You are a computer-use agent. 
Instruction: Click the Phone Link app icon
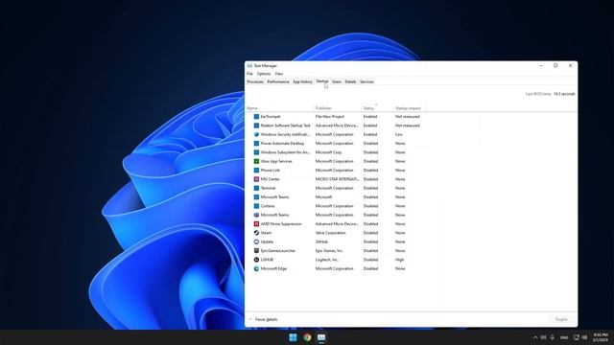tap(256, 171)
